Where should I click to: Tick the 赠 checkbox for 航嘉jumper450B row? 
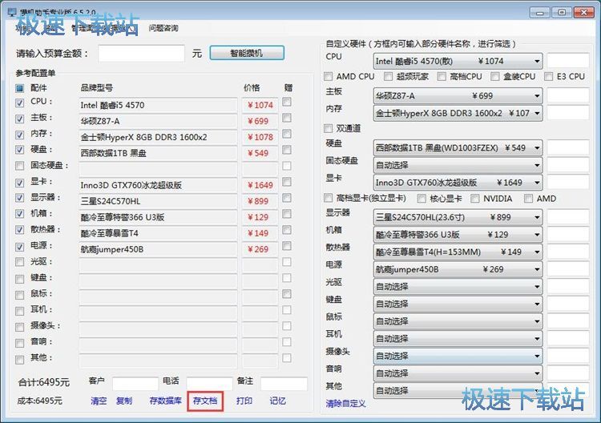tap(287, 246)
